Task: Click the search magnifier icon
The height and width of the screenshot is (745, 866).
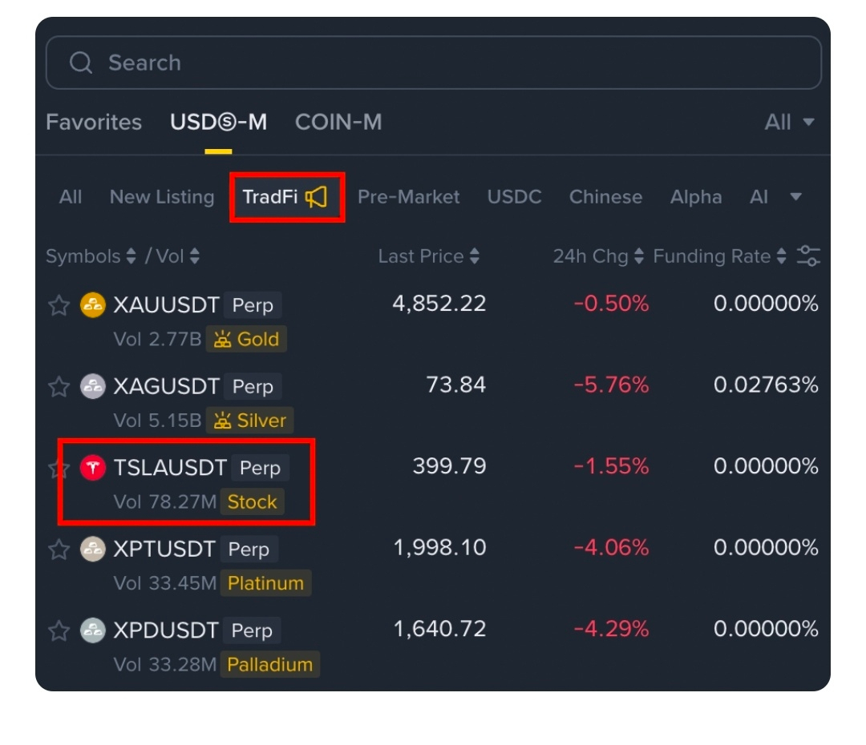Action: 81,62
